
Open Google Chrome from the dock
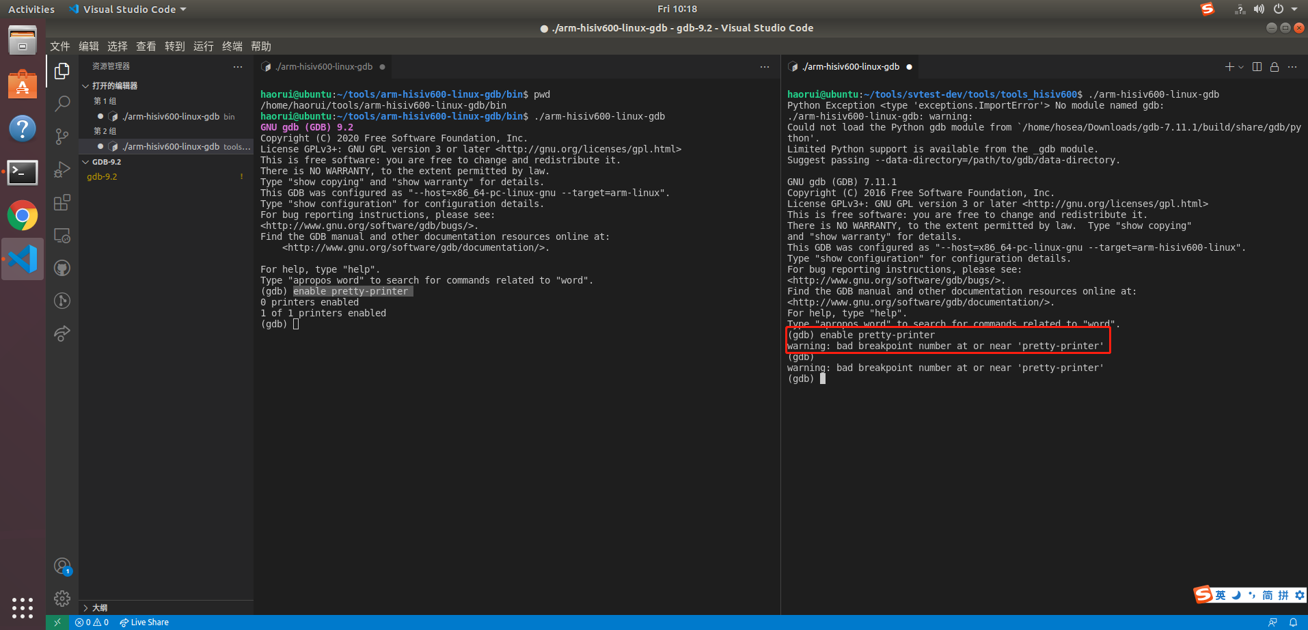(x=23, y=216)
